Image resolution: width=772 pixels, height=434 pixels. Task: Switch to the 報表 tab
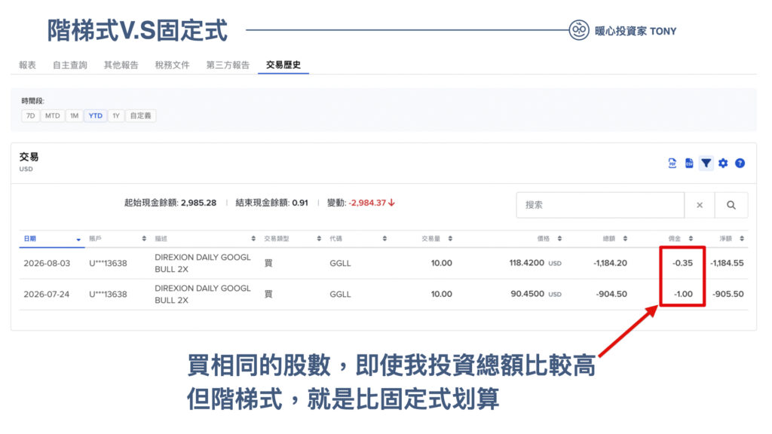click(28, 65)
